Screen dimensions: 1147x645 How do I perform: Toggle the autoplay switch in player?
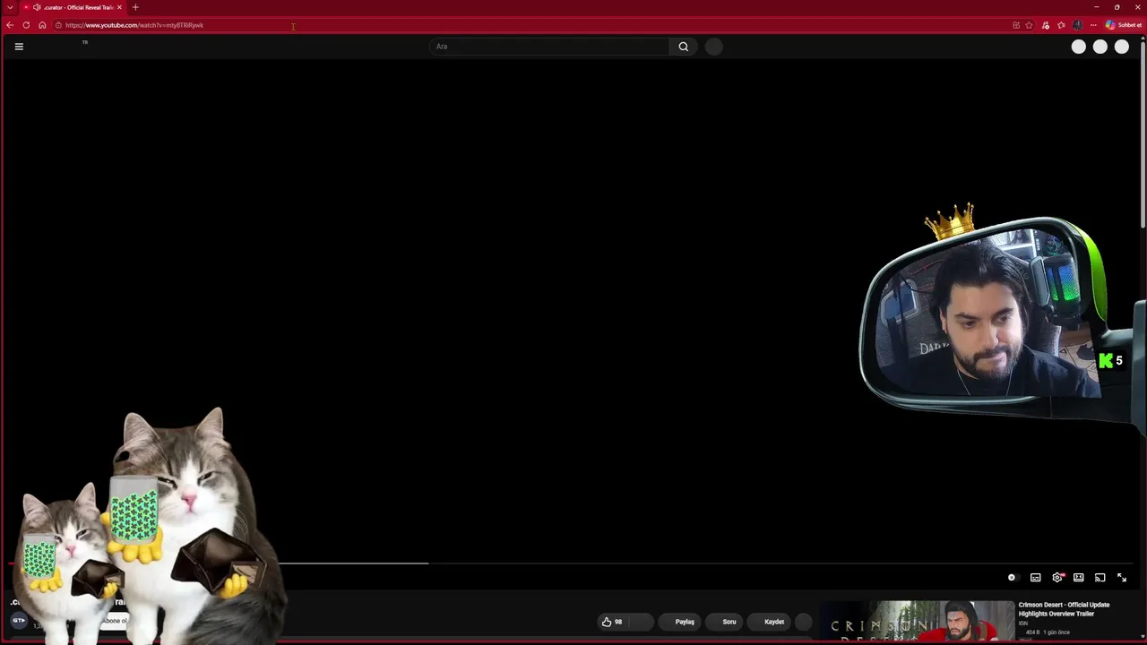[1012, 578]
